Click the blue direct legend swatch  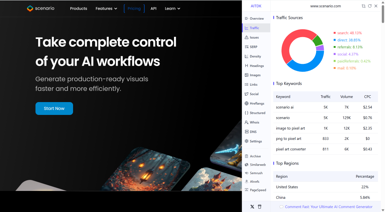(334, 40)
